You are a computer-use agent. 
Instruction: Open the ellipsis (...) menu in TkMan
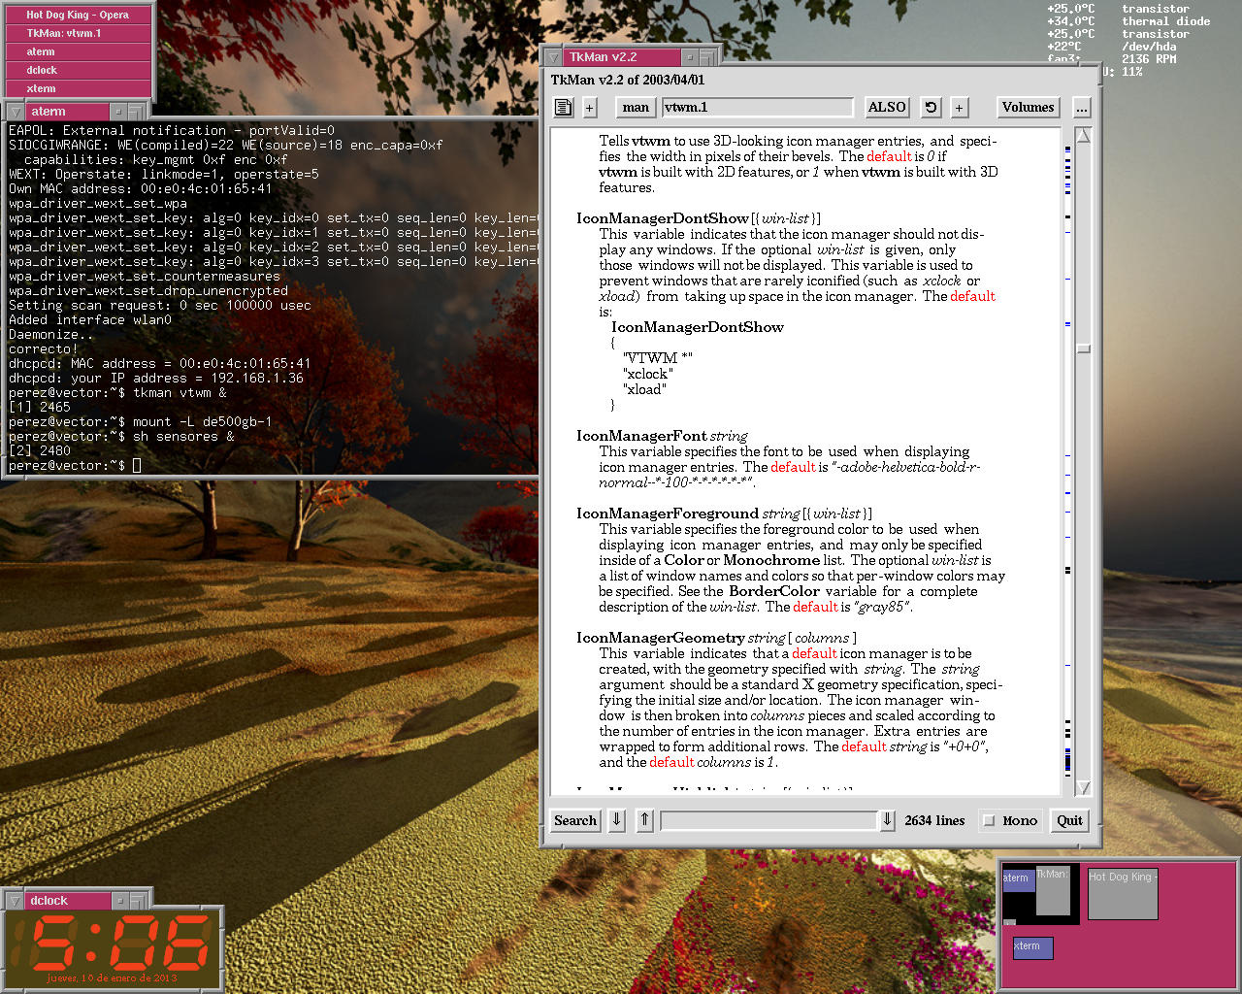pyautogui.click(x=1081, y=107)
